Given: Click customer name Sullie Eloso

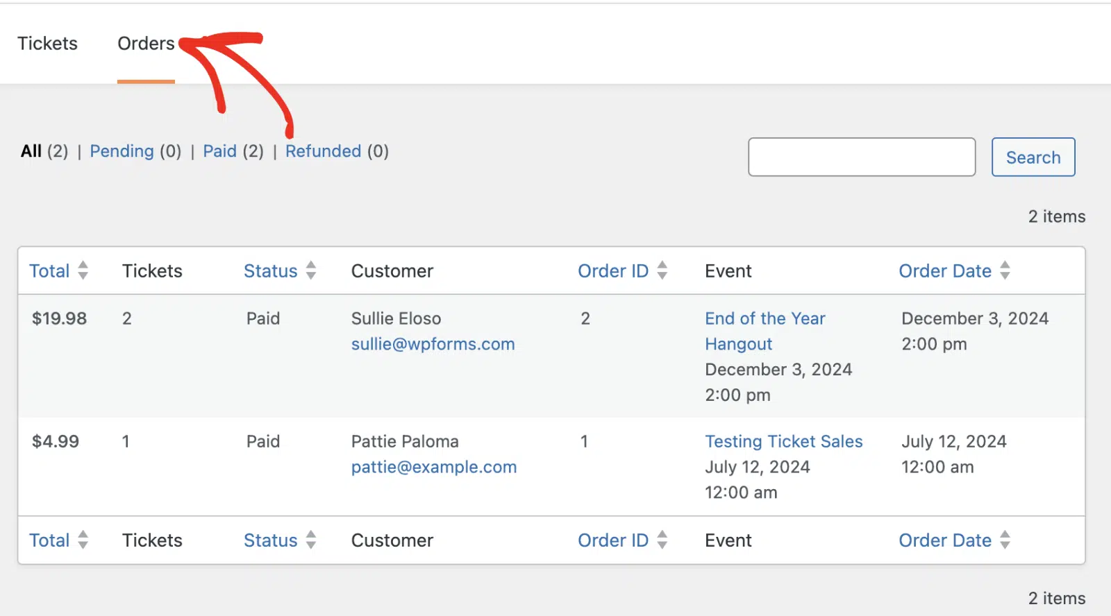Looking at the screenshot, I should (x=396, y=318).
